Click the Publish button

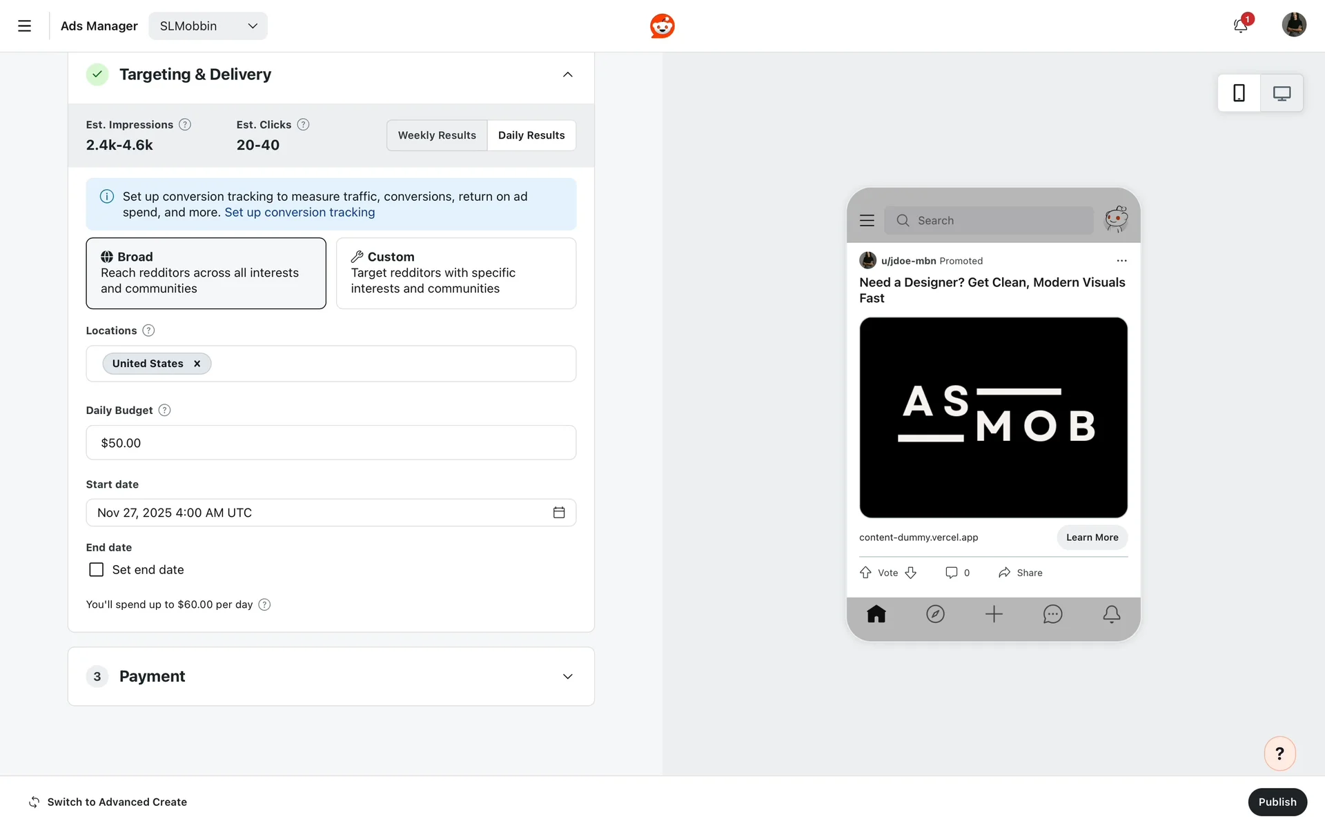click(1277, 802)
